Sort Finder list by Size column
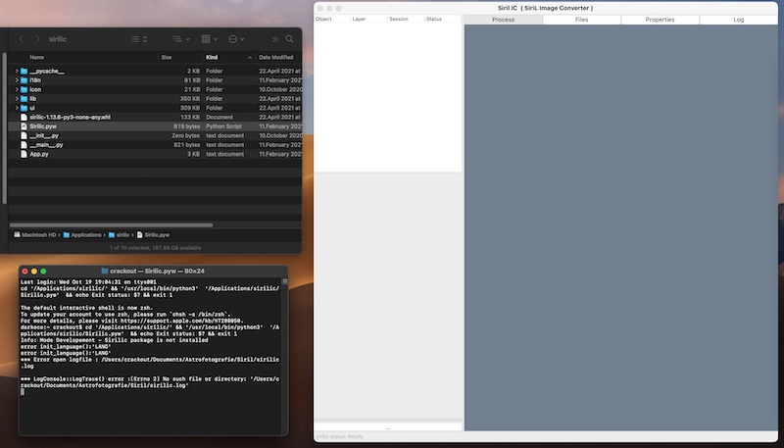 coord(167,58)
